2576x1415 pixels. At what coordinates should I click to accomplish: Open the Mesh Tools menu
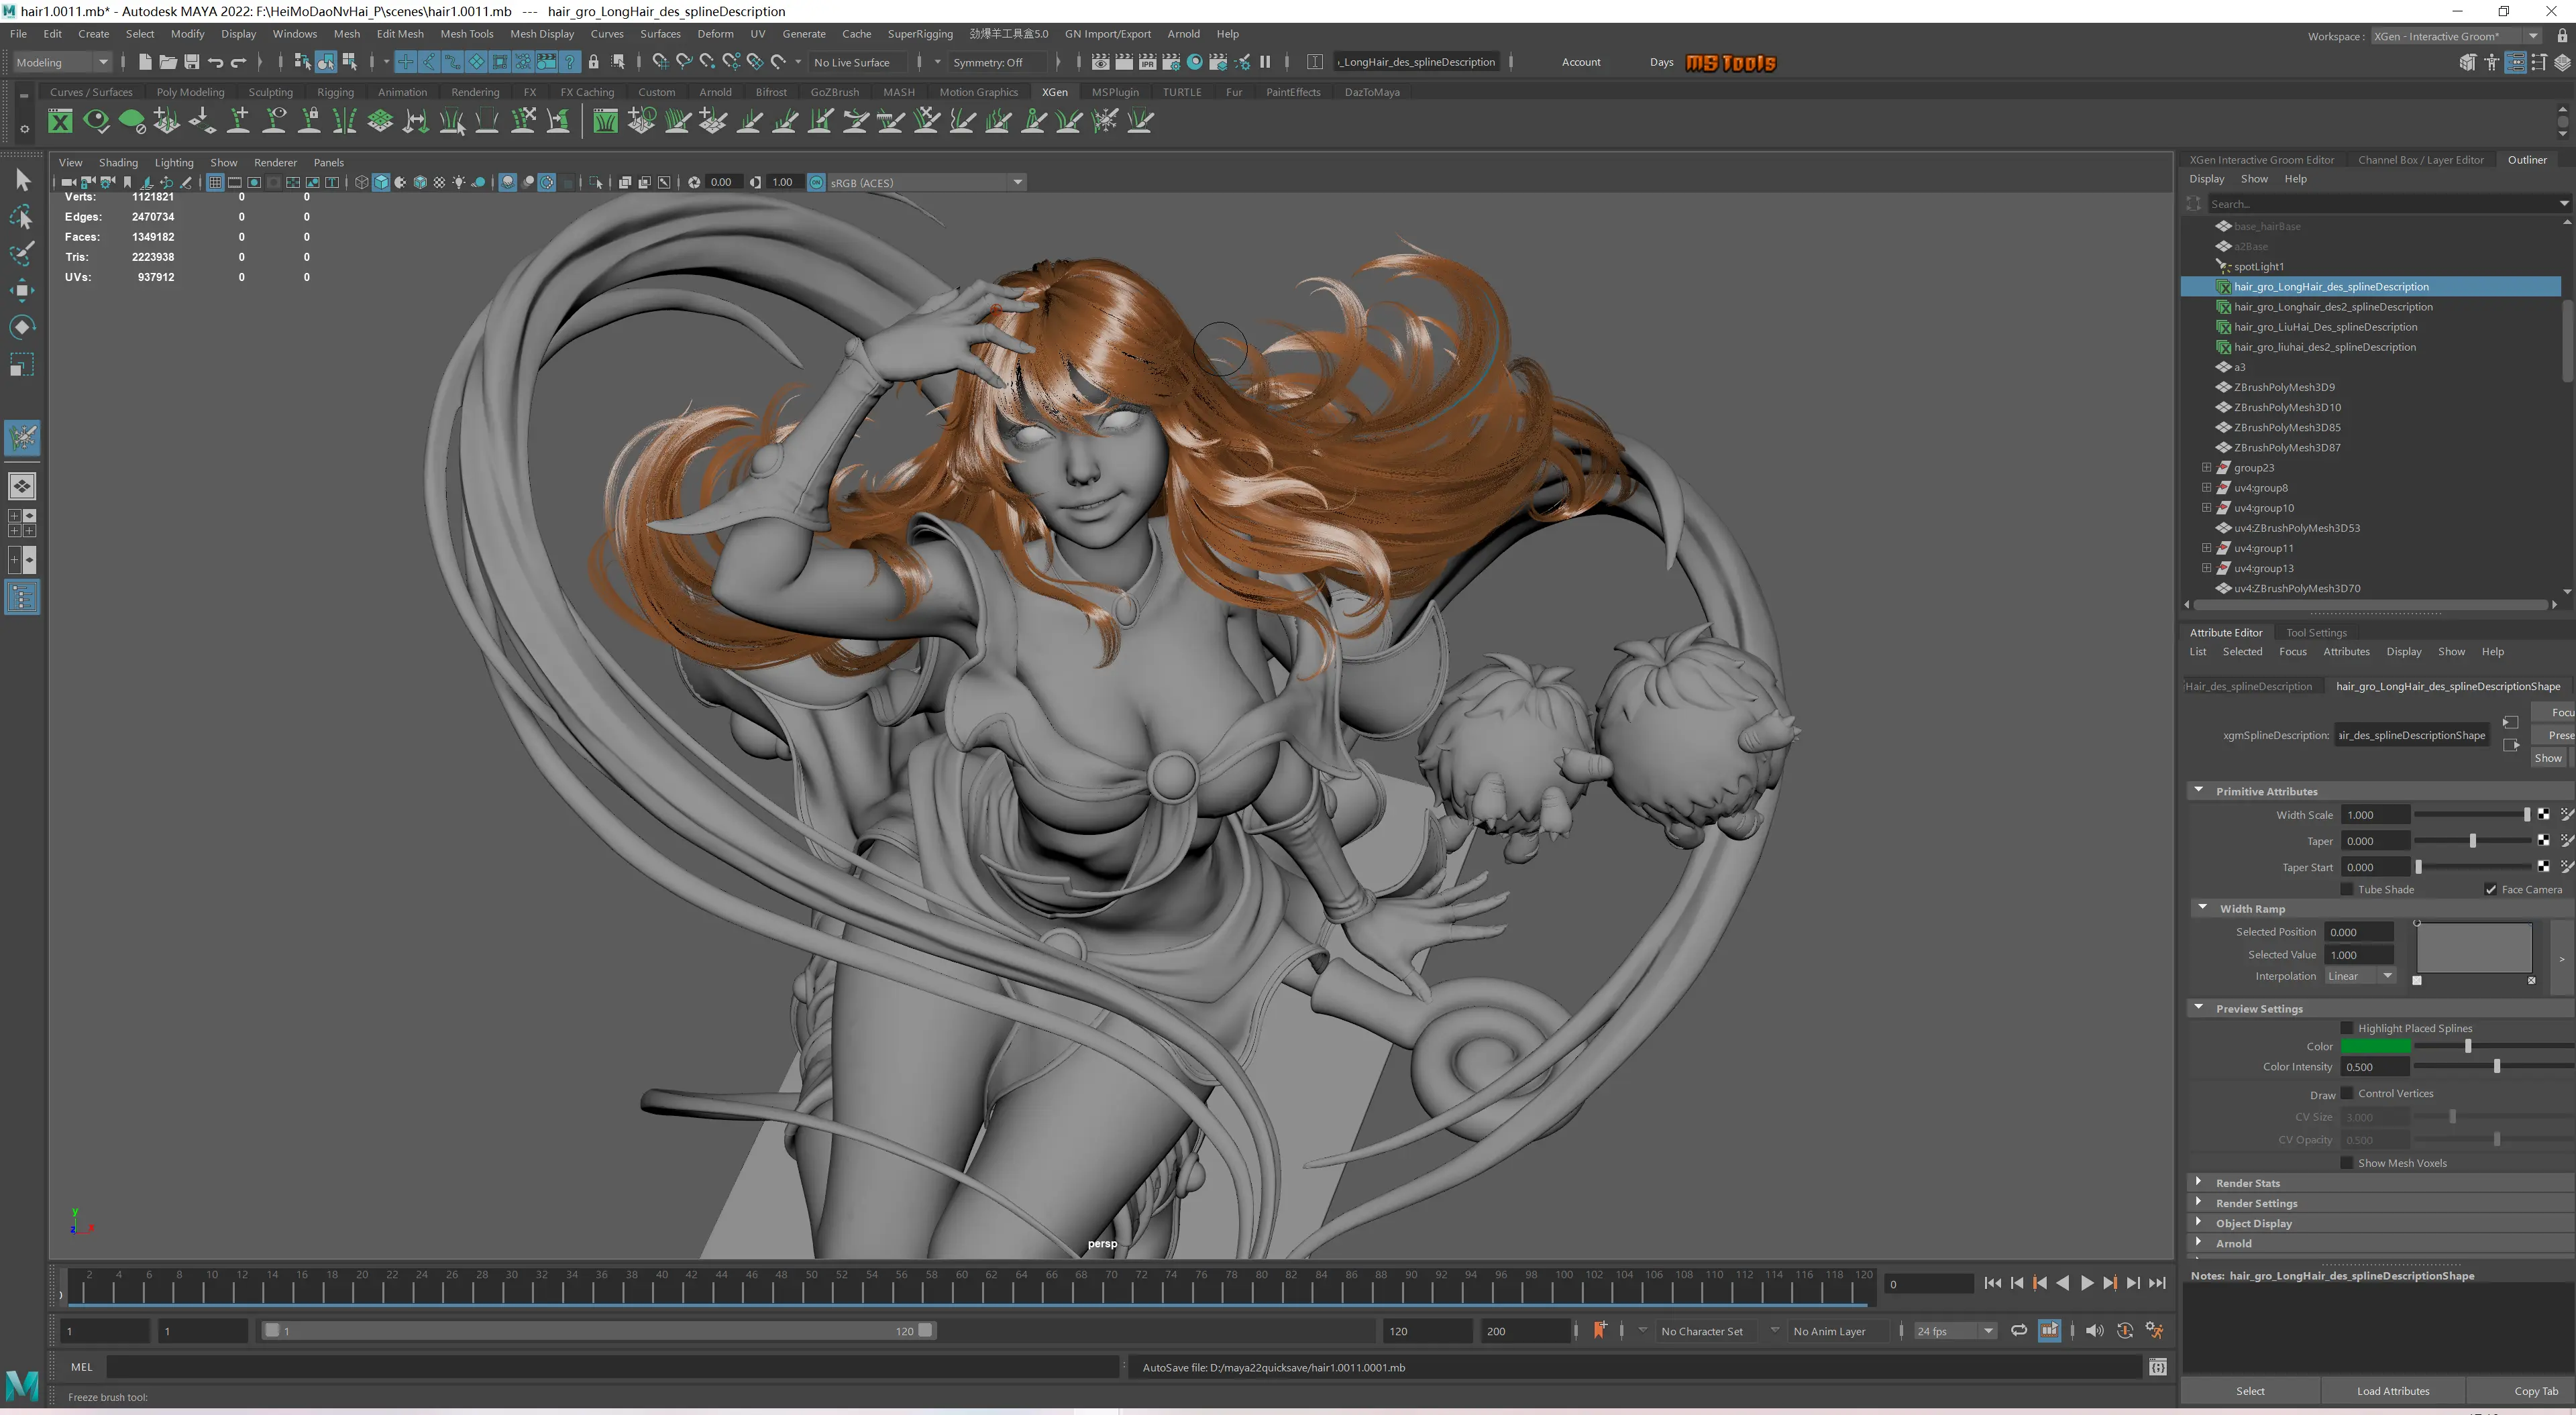pyautogui.click(x=467, y=33)
